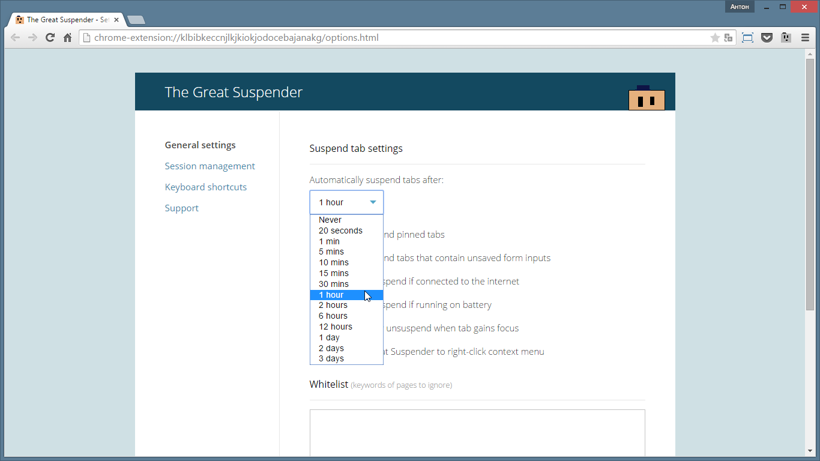Click the pinned tabs option label

(x=414, y=235)
